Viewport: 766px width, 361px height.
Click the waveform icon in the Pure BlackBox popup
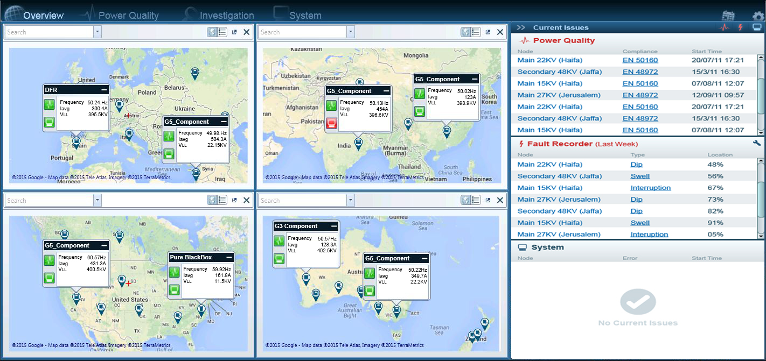point(175,272)
